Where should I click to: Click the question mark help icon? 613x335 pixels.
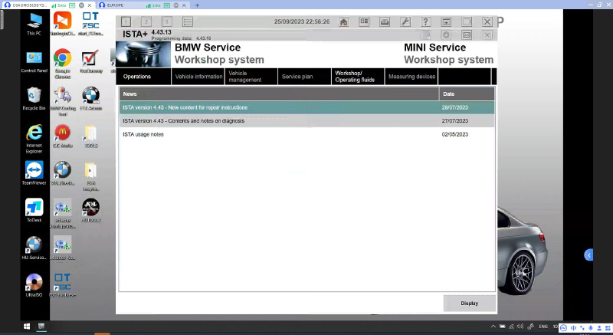coord(426,22)
